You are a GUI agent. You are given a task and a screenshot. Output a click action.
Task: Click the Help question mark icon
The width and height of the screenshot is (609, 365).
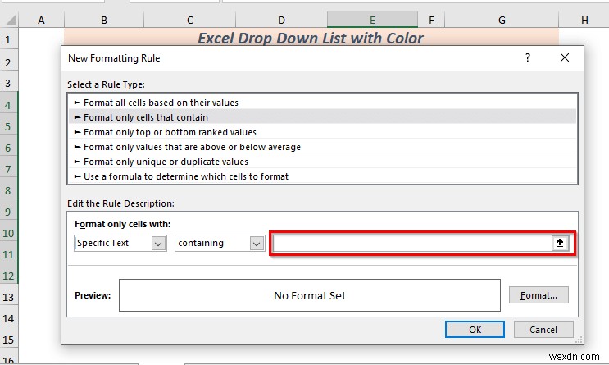[528, 57]
